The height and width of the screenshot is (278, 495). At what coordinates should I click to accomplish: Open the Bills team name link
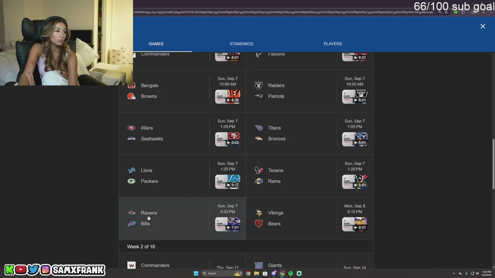pos(145,224)
